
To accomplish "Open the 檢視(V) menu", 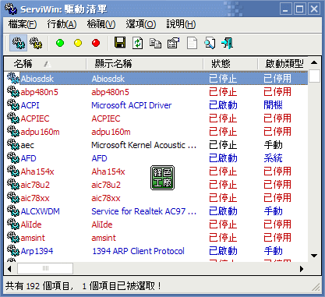I will (x=101, y=24).
